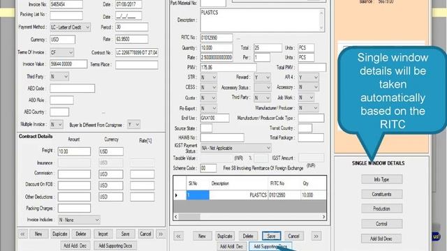The width and height of the screenshot is (447, 251).
Task: Expand Buyer Is Different From Consignee dropdown
Action: [133, 125]
